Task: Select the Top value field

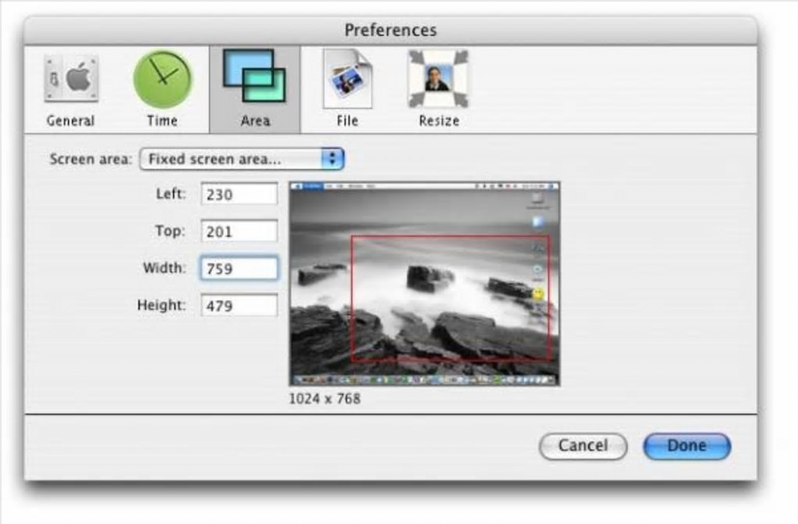Action: (x=239, y=231)
